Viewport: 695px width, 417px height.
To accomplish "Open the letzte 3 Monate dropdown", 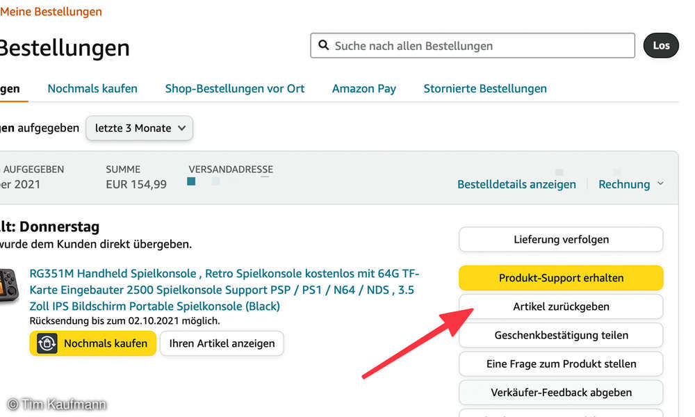I will pos(138,128).
